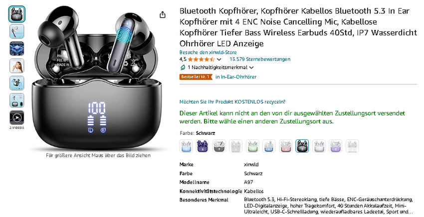Viewport: 424px width, 217px height.
Task: Open the 2 Videos thumbnail with play icon
Action: (x=17, y=117)
